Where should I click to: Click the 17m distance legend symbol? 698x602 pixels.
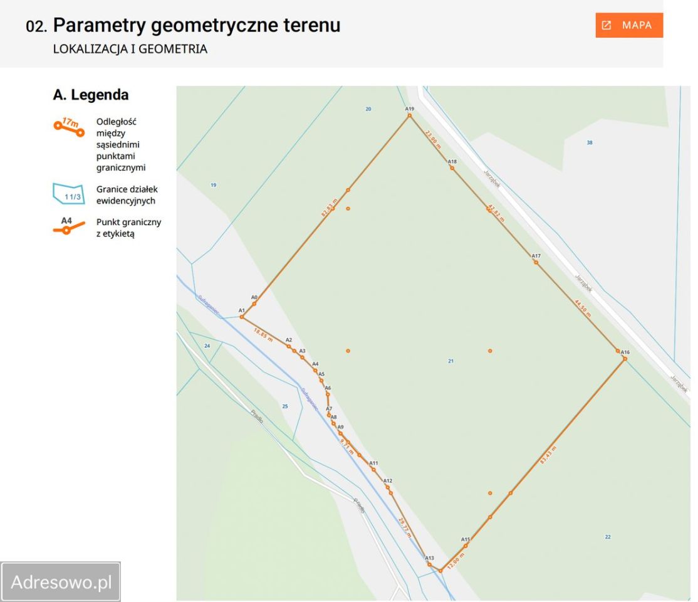click(x=69, y=127)
